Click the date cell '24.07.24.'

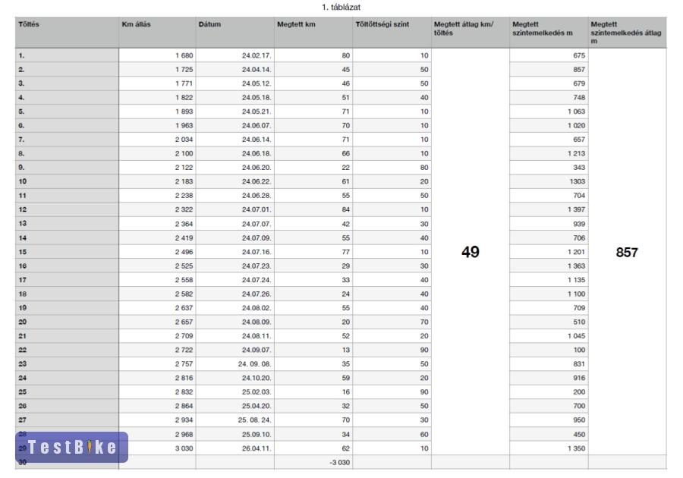tap(235, 279)
